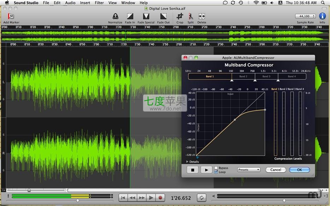The width and height of the screenshot is (330, 206).
Task: Click the Normalize icon
Action: (115, 17)
